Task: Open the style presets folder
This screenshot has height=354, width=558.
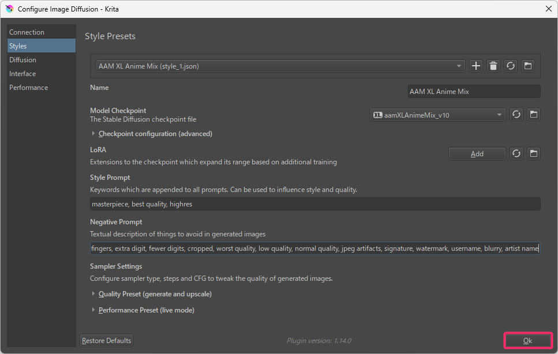Action: pos(528,66)
